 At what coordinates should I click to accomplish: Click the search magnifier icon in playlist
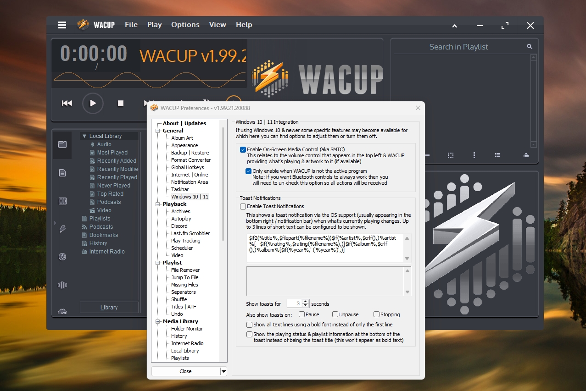tap(530, 47)
